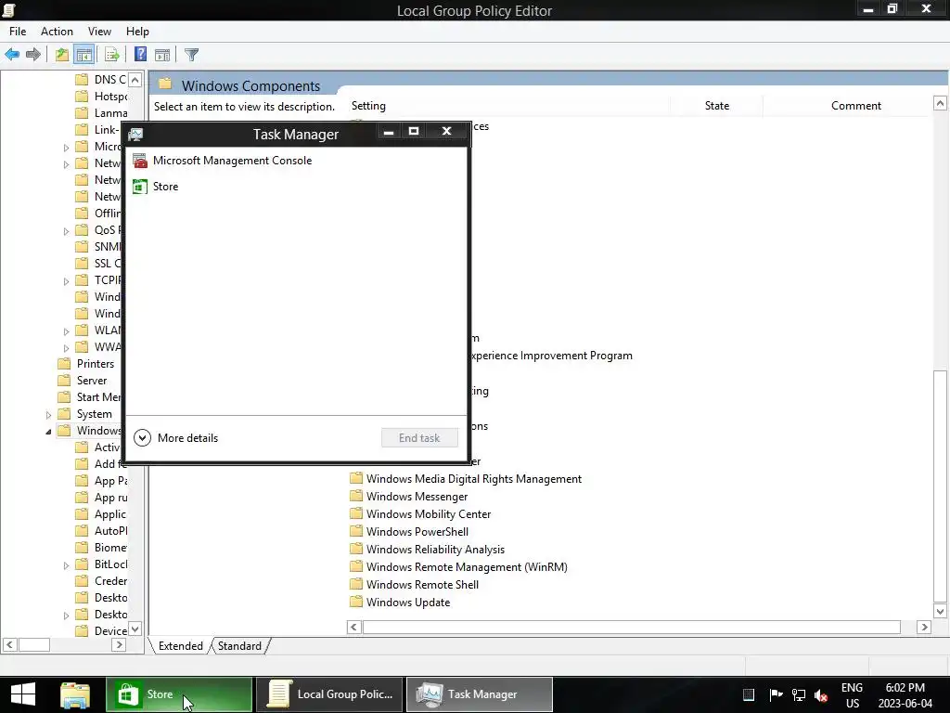Toggle the Show/Hide Action Pane icon

pos(162,55)
